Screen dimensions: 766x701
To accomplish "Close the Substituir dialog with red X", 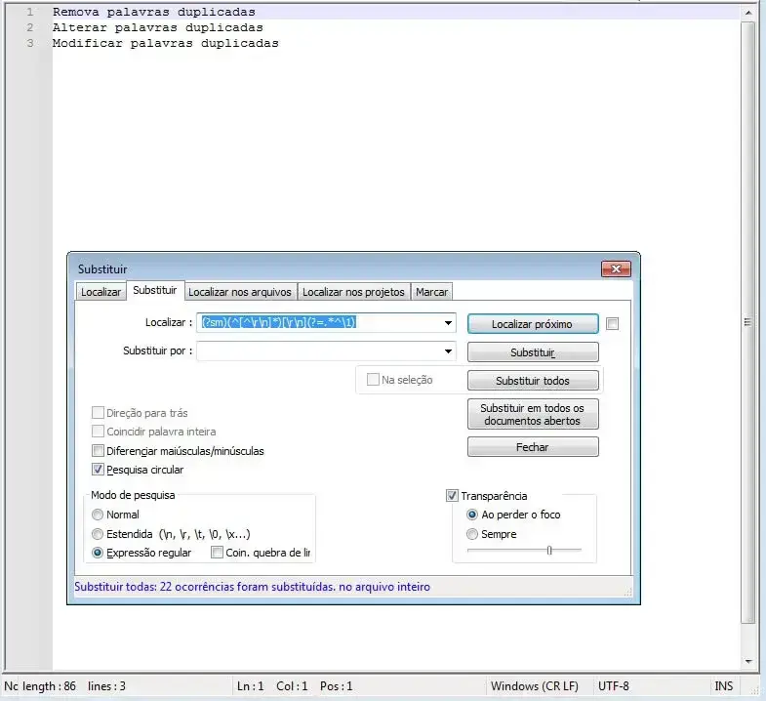I will [616, 268].
